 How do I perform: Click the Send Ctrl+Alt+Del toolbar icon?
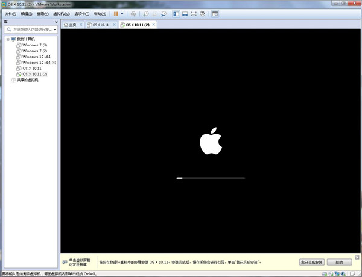tap(133, 14)
